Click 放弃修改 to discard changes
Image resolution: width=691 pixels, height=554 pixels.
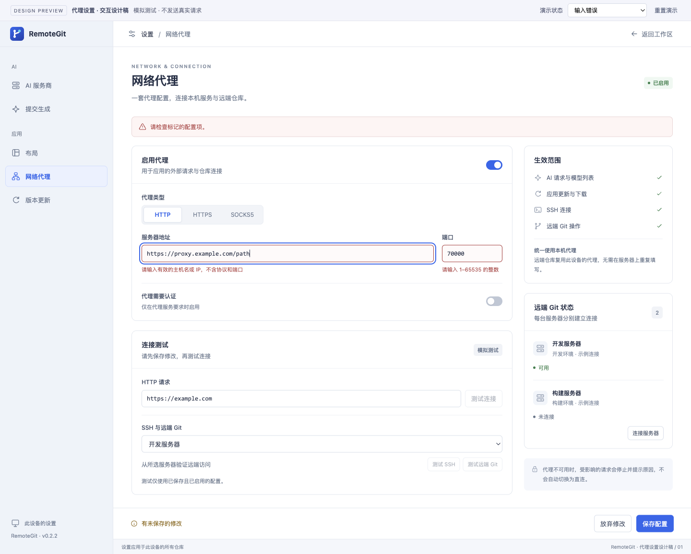613,524
